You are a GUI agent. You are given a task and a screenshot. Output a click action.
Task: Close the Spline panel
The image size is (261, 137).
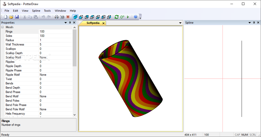point(258,23)
